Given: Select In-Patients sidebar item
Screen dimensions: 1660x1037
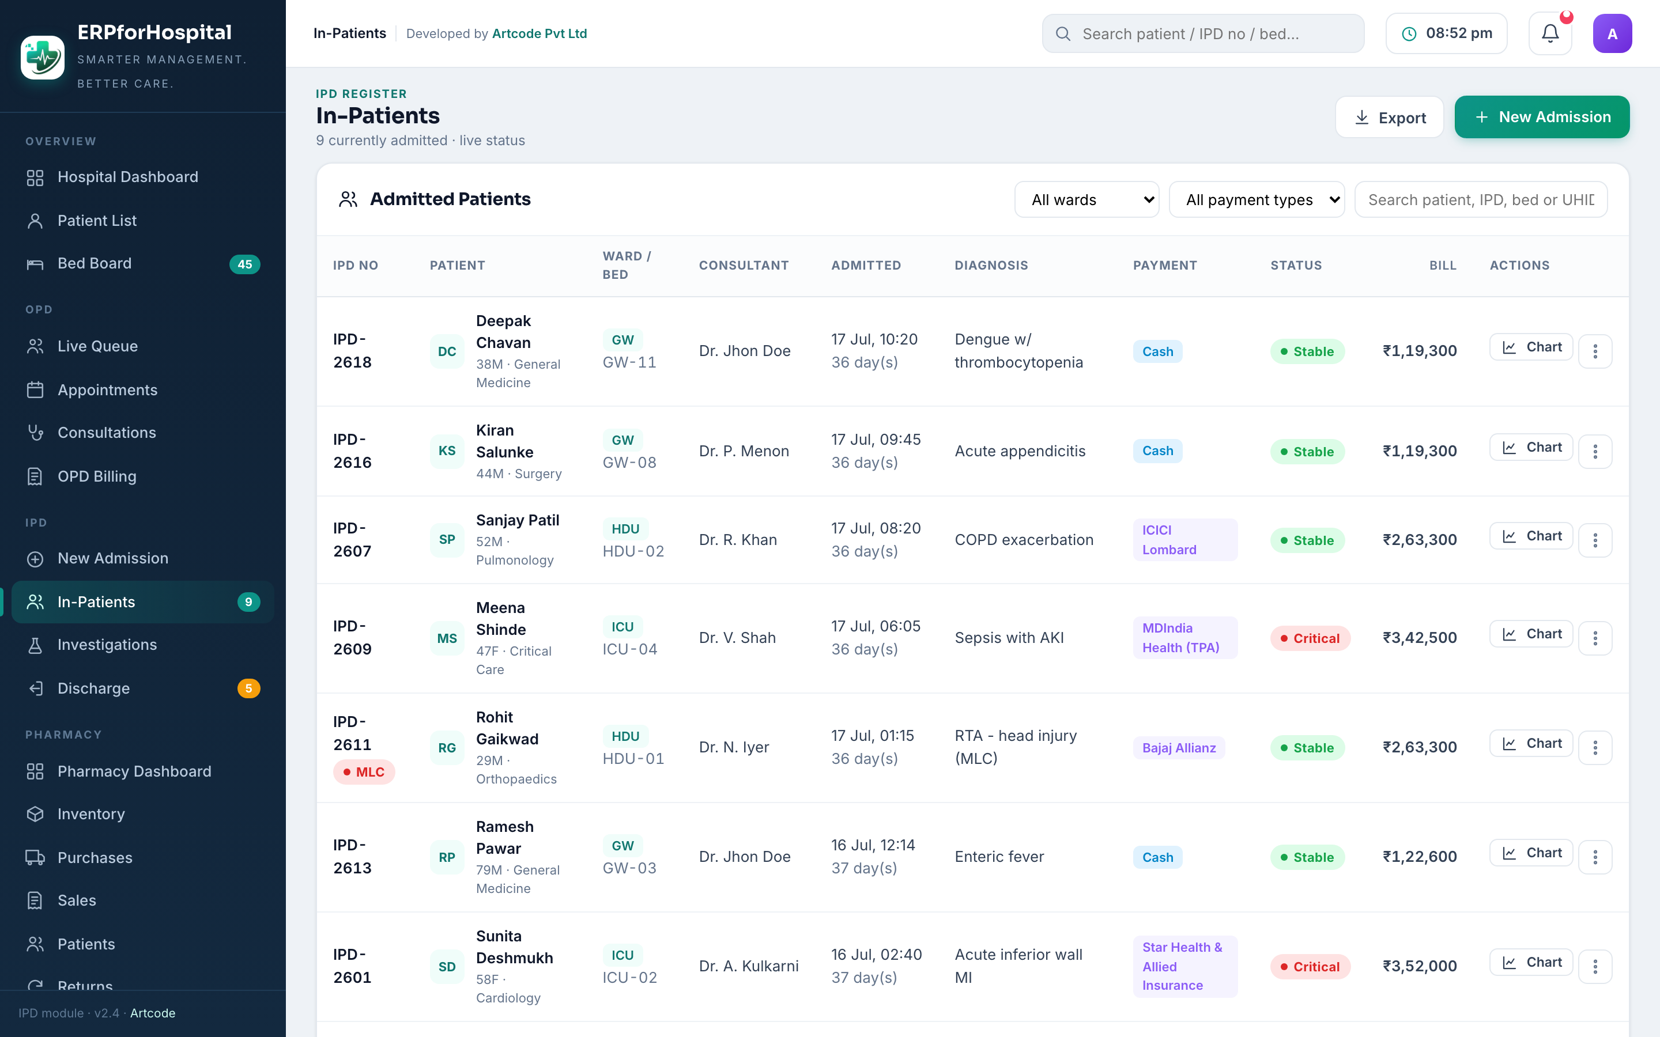Looking at the screenshot, I should coord(143,602).
